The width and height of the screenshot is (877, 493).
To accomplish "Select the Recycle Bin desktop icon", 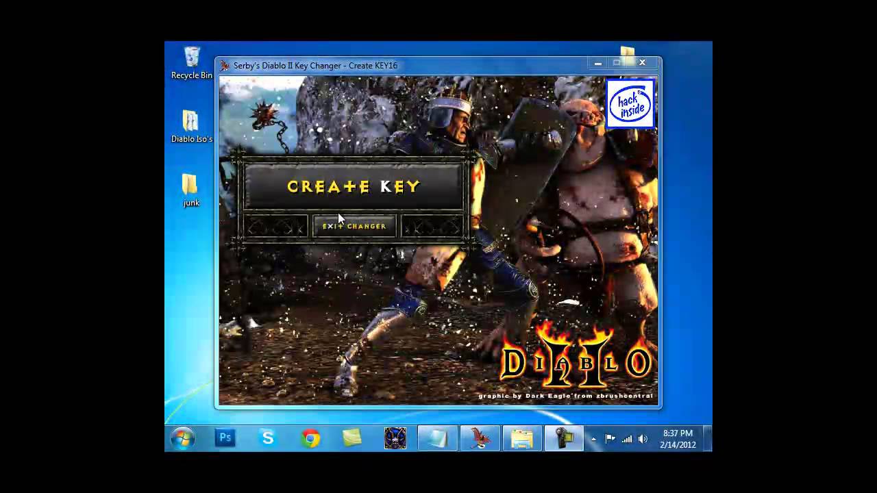I will click(x=191, y=63).
